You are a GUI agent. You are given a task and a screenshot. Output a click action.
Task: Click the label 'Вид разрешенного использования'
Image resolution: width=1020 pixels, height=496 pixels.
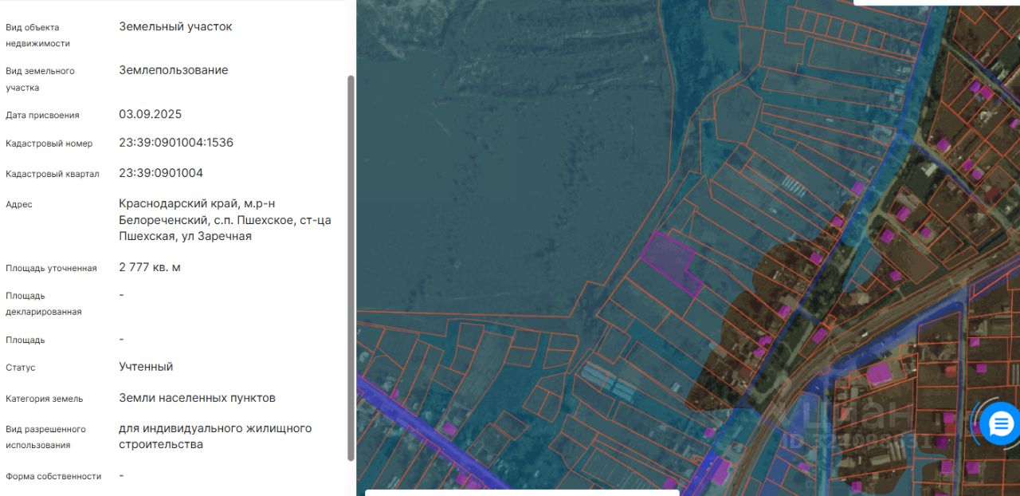pyautogui.click(x=45, y=437)
